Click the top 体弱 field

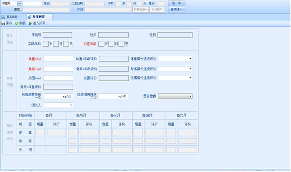pos(108,10)
